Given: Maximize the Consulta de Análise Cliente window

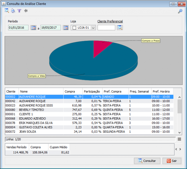Looking at the screenshot, I should point(173,4).
